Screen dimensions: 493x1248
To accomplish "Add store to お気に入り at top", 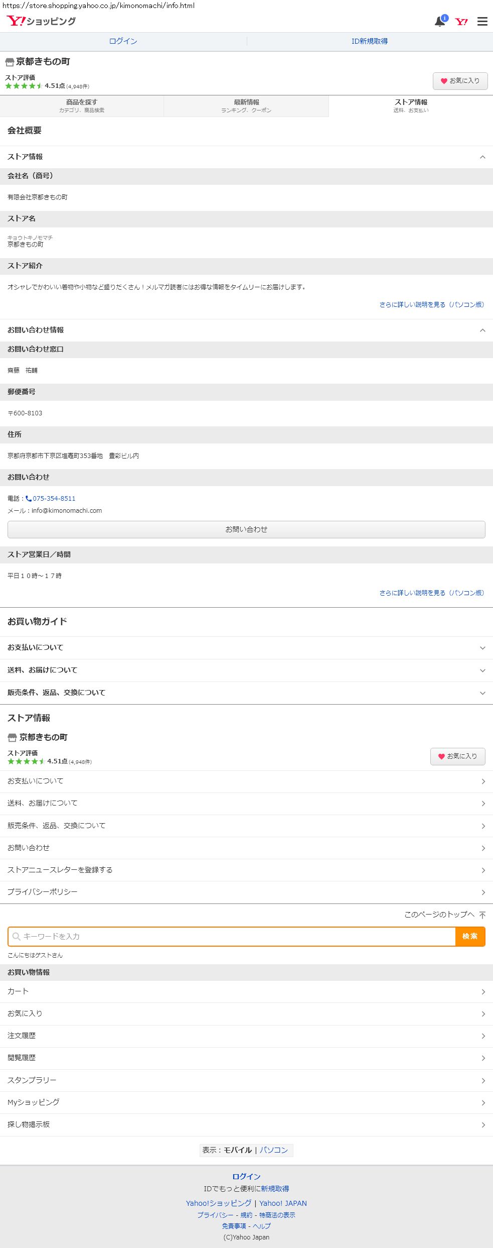I will coord(460,81).
